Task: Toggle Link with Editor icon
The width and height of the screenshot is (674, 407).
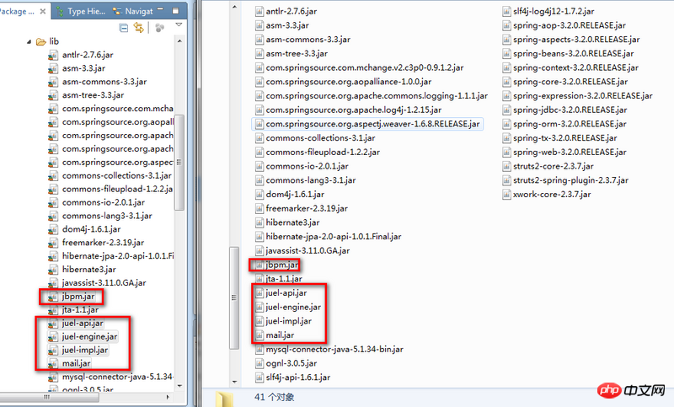Action: pyautogui.click(x=138, y=28)
